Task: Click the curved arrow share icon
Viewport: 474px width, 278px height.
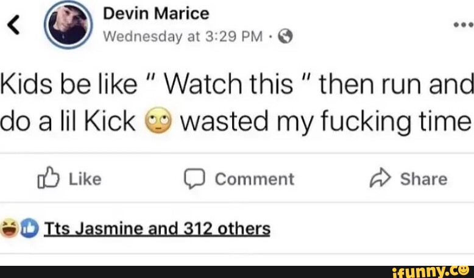Action: click(x=381, y=179)
